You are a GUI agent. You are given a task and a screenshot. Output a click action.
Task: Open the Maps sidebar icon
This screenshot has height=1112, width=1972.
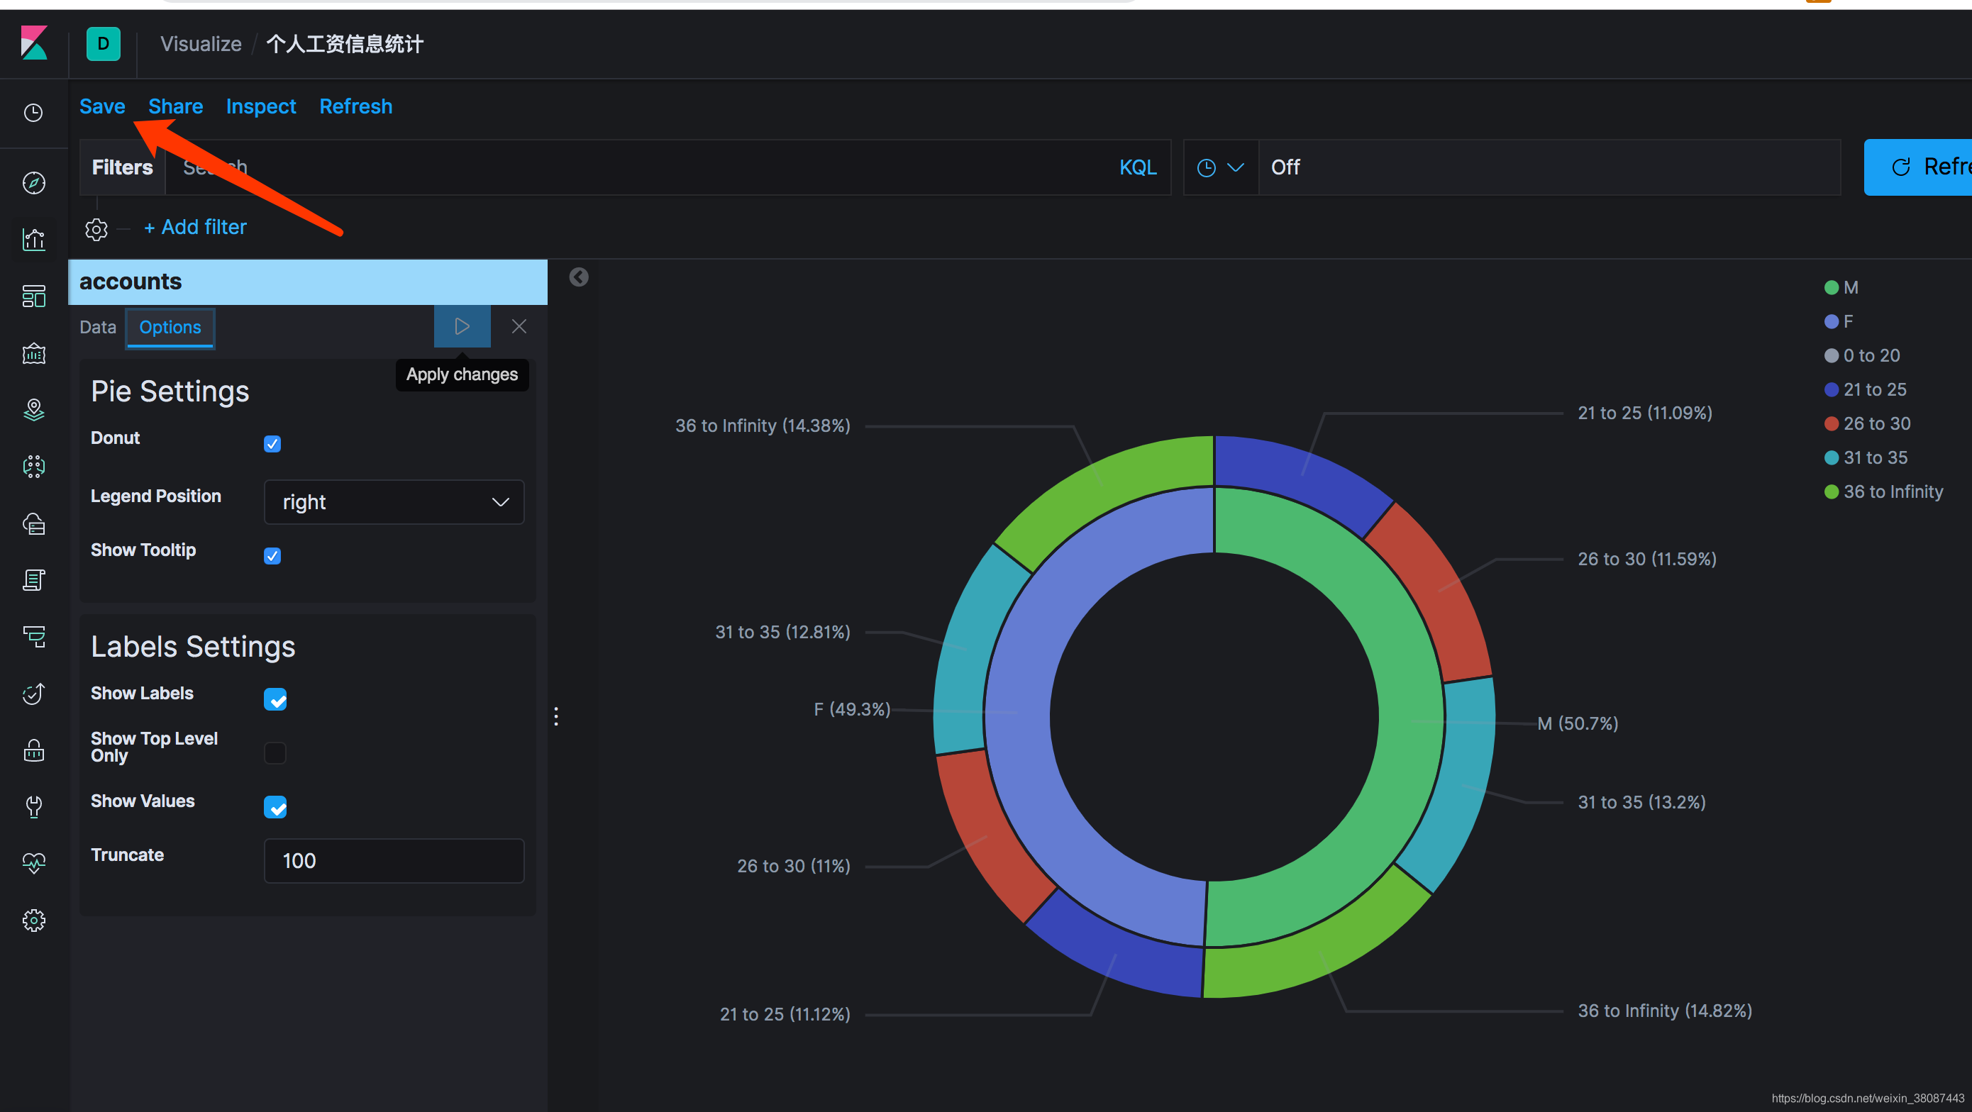[33, 410]
